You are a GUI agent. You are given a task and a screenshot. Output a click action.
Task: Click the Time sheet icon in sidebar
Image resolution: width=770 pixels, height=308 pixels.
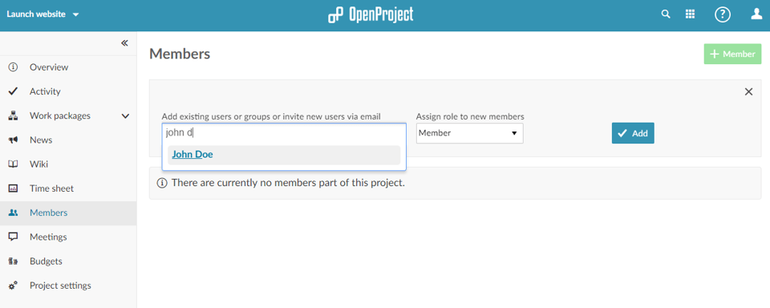click(x=14, y=188)
